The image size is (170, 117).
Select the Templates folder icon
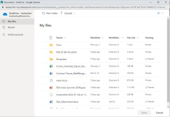tap(51, 59)
